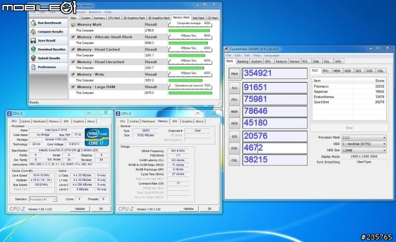Open the HDD Size dropdown showing 128MB

tap(364, 150)
